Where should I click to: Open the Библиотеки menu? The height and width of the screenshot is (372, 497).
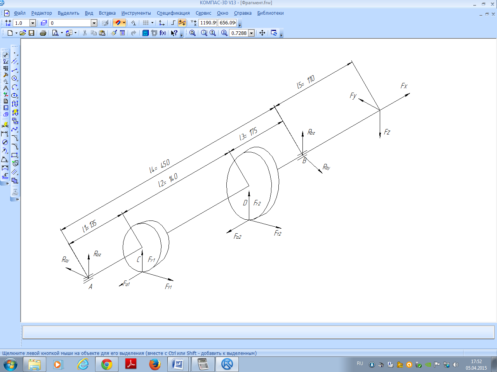point(270,13)
